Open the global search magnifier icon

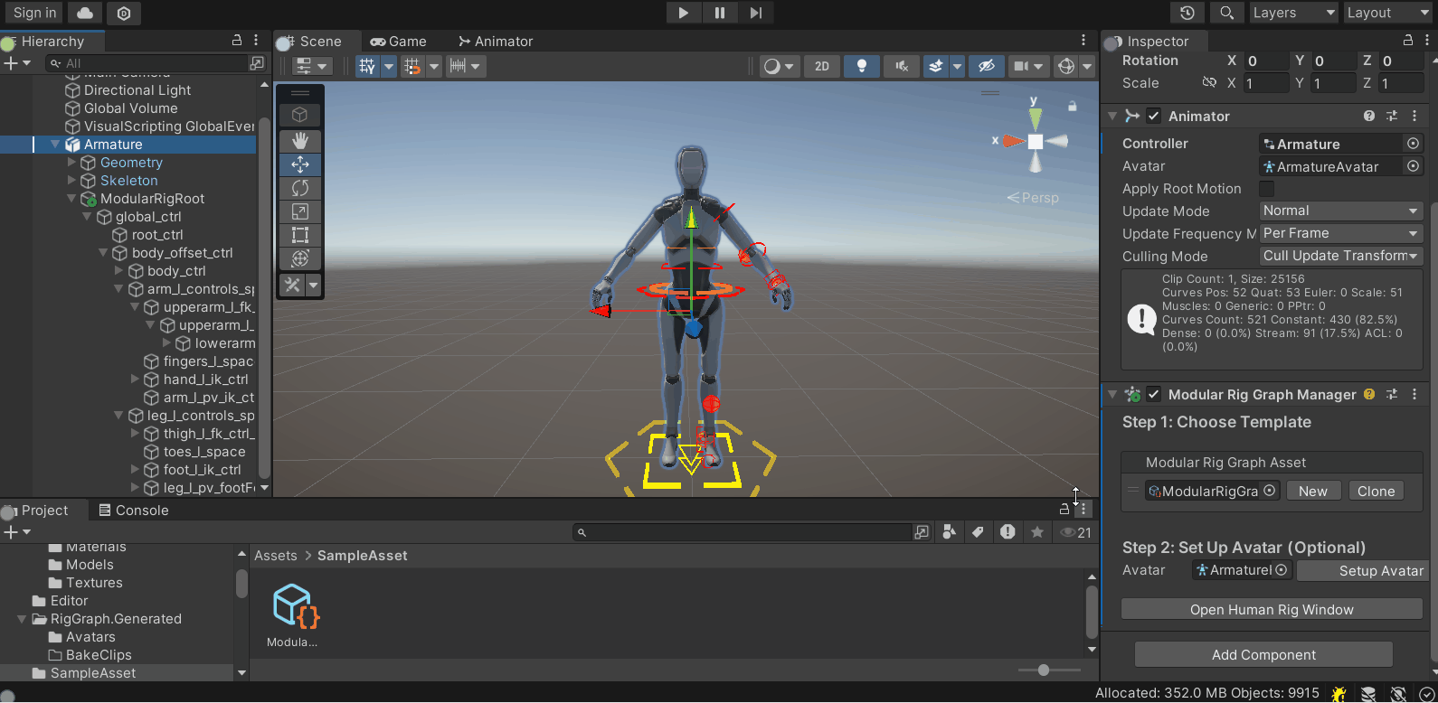[x=1226, y=13]
